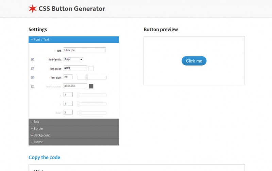Collapse the Font / Text section header
Image resolution: width=272 pixels, height=171 pixels.
(x=74, y=39)
